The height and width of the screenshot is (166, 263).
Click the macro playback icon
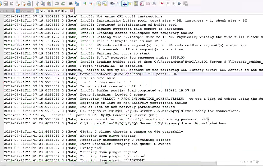pos(174,4)
